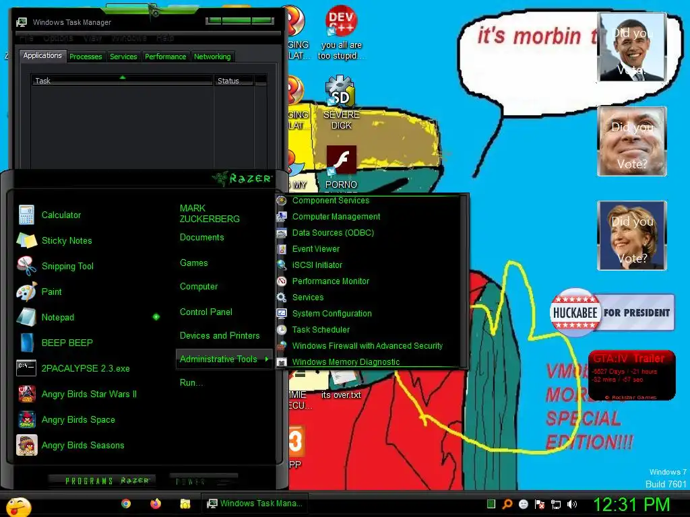This screenshot has width=690, height=517.
Task: Open Computer from the Start menu
Action: point(199,287)
